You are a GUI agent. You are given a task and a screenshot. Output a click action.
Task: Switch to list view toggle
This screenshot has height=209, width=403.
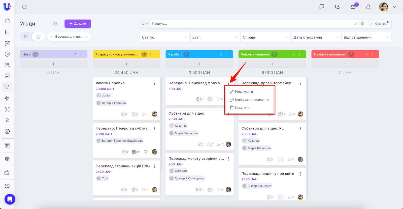[x=26, y=37]
